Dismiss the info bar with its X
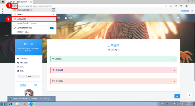This screenshot has width=195, height=106. (192, 11)
